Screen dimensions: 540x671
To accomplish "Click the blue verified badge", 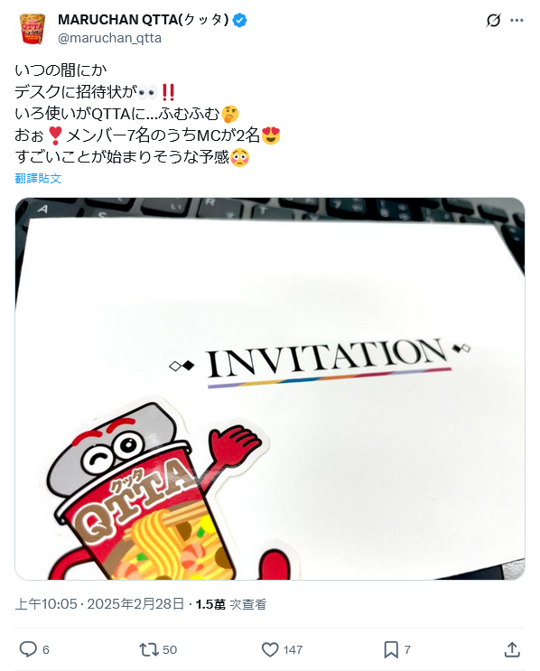I will [239, 20].
